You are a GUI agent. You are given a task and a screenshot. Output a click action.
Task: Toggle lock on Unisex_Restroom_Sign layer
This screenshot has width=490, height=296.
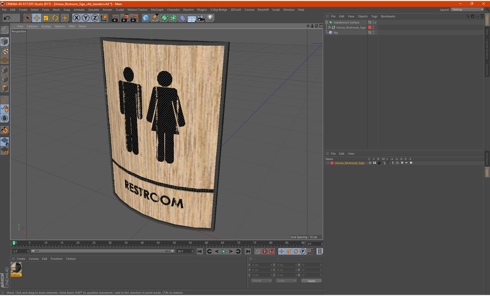(388, 163)
